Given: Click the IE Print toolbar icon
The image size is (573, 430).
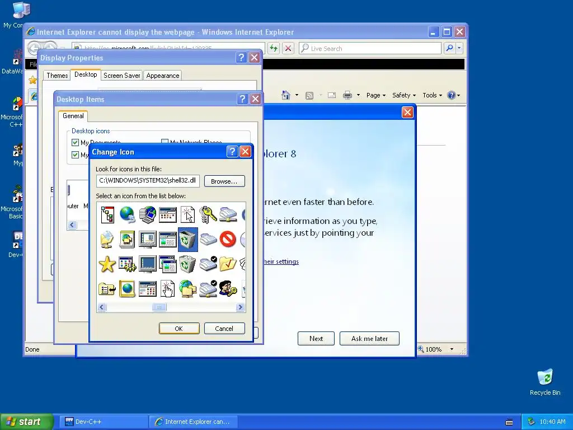Looking at the screenshot, I should [347, 95].
